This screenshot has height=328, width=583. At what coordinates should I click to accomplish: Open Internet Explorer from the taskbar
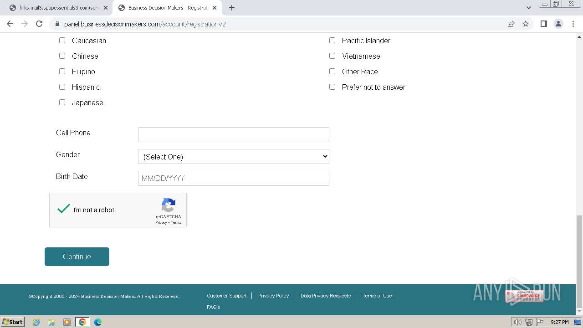[x=36, y=322]
